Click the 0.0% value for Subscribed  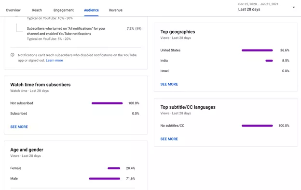pyautogui.click(x=136, y=114)
